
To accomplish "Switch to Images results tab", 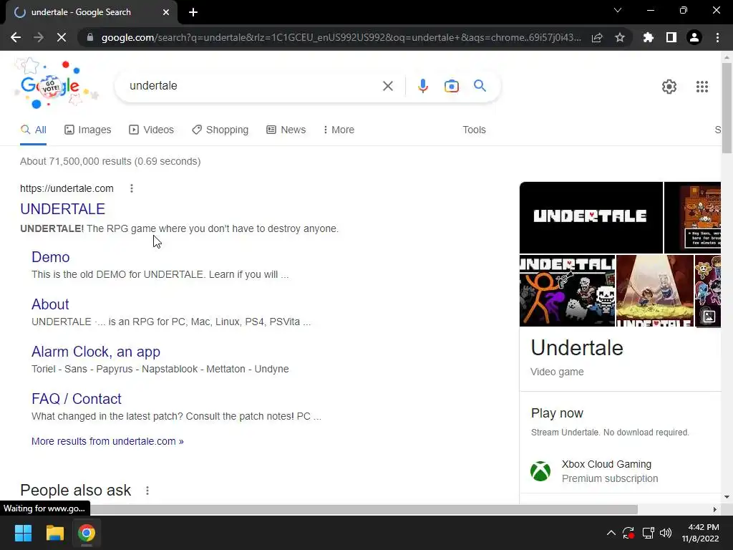I will tap(88, 130).
